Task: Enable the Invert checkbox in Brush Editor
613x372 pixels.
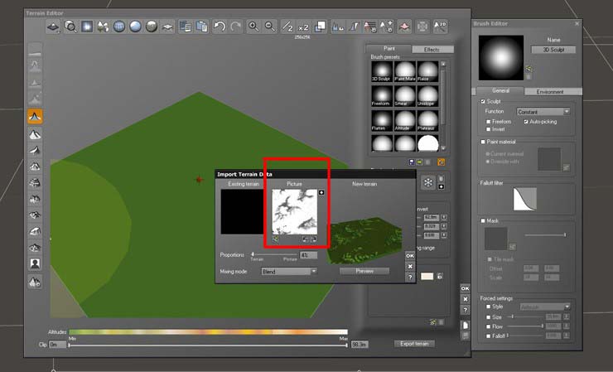Action: tap(488, 129)
